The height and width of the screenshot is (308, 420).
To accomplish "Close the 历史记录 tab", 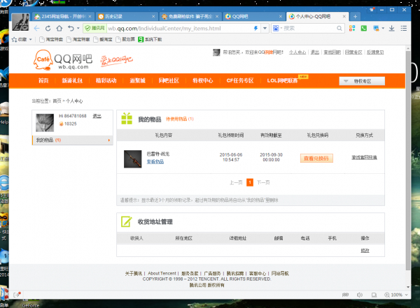I will [x=153, y=17].
